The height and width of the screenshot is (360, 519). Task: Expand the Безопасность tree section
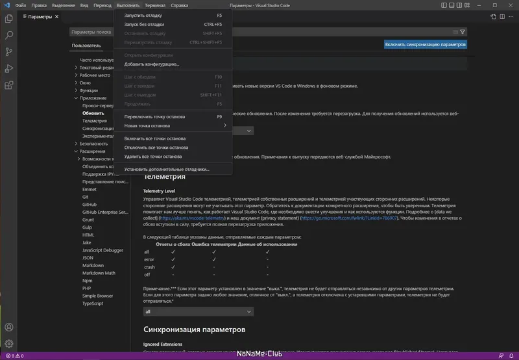pyautogui.click(x=76, y=144)
